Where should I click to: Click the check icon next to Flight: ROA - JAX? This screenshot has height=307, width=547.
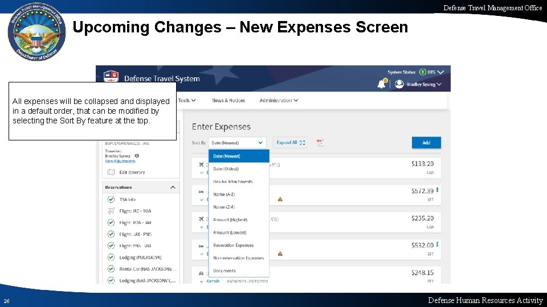click(111, 222)
